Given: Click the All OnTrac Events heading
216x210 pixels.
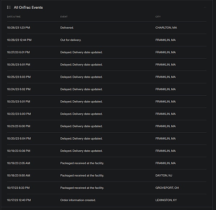Looking at the screenshot, I should (28, 7).
